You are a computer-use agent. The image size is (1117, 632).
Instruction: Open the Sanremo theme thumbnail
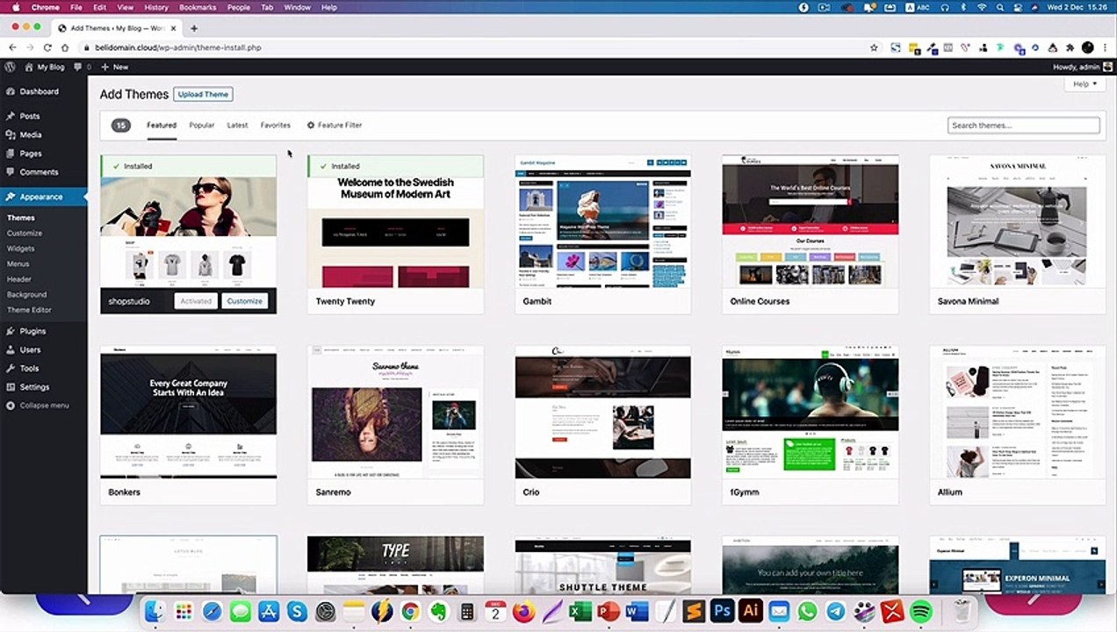pyautogui.click(x=396, y=412)
